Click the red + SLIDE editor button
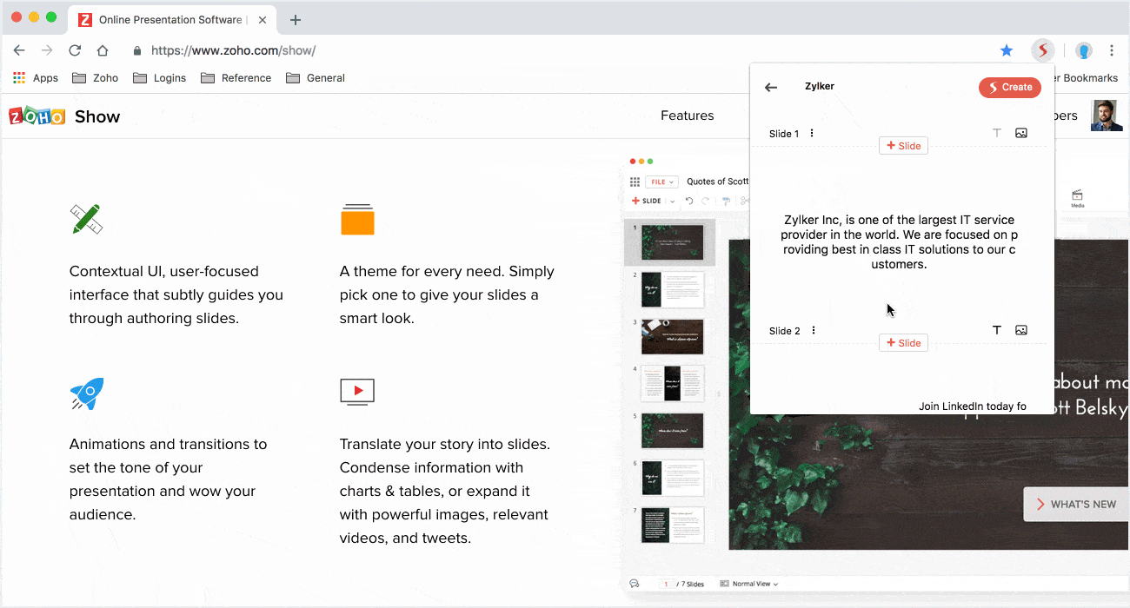1130x608 pixels. [647, 201]
